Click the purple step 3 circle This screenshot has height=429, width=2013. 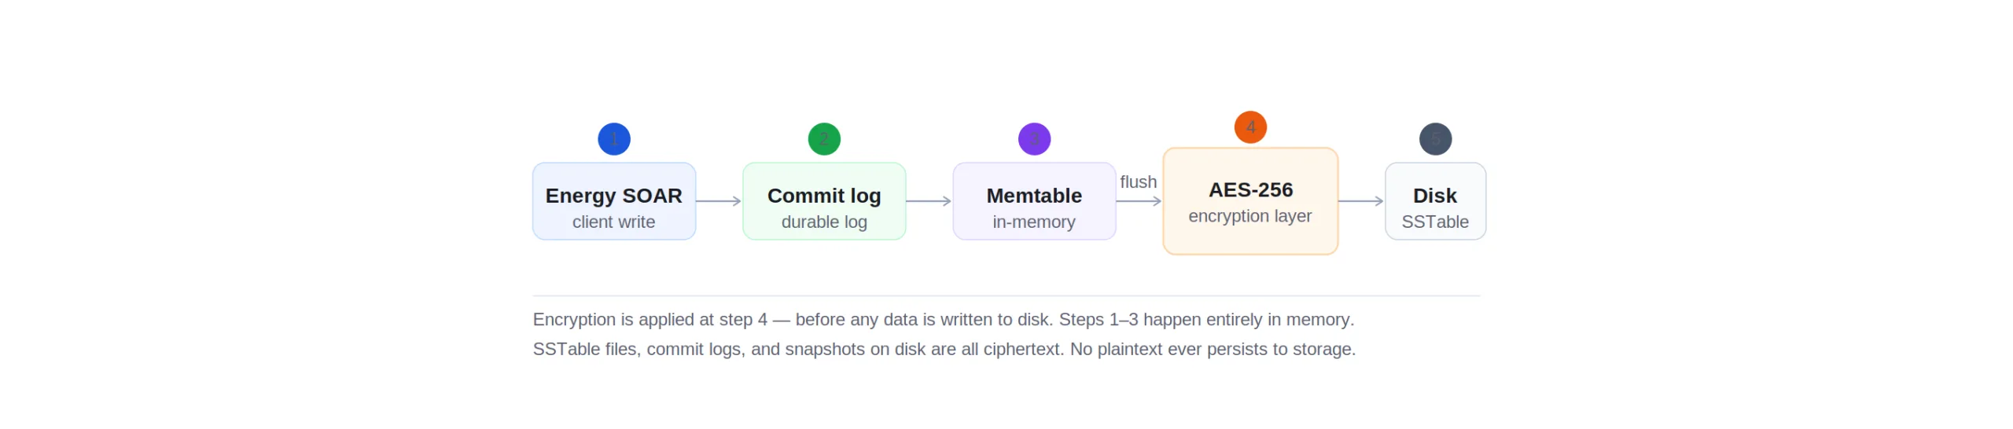point(1034,139)
